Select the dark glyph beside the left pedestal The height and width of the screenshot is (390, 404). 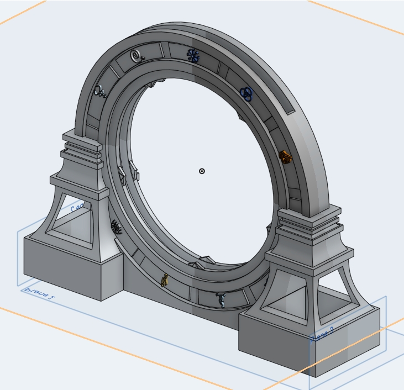[117, 227]
